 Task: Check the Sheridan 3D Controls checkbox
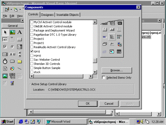(x=32, y=64)
